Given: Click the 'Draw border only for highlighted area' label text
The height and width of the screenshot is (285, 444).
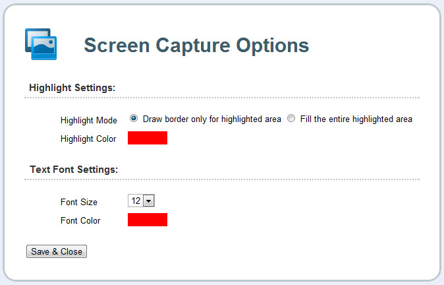Looking at the screenshot, I should point(211,119).
